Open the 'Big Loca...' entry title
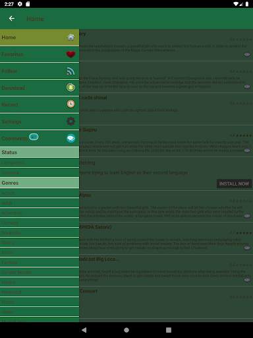 [99, 259]
